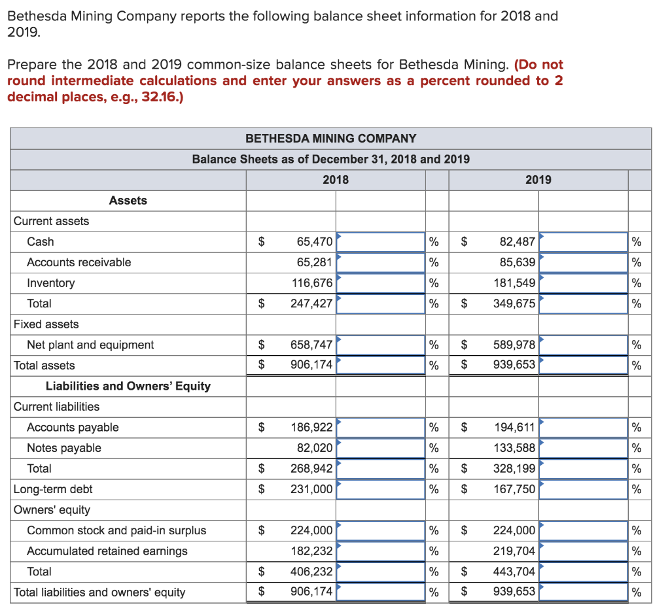Viewport: 670px width, 616px height.
Task: Click the 2019 column header
Action: coord(538,180)
